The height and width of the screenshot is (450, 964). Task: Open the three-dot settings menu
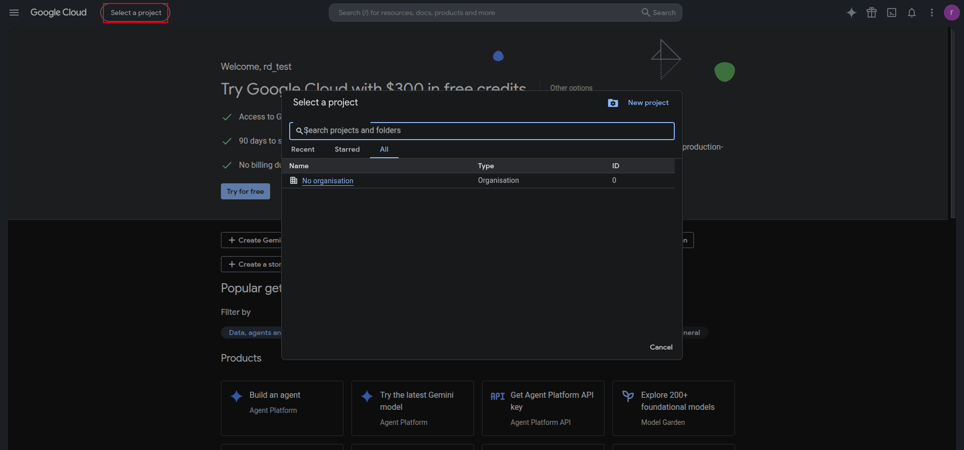(932, 13)
